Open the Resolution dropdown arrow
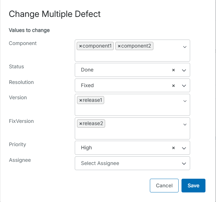Viewport: 216px width, 202px height. 184,86
